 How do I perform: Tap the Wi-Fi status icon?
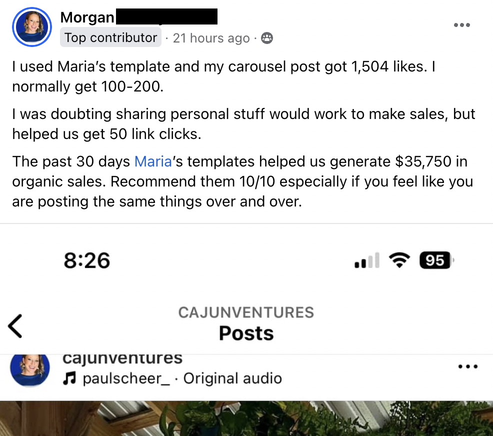(399, 260)
